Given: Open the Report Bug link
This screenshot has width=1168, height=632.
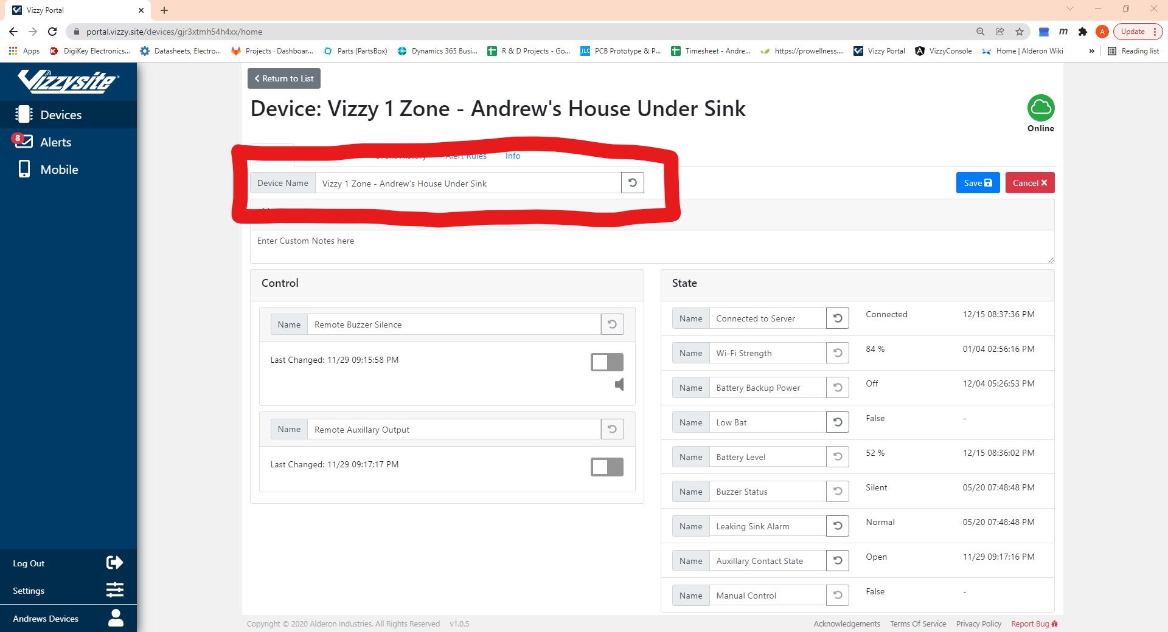Looking at the screenshot, I should point(1034,623).
